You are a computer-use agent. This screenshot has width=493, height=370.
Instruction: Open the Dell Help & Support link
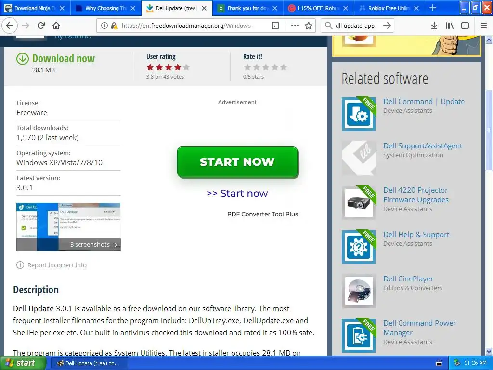tap(416, 235)
